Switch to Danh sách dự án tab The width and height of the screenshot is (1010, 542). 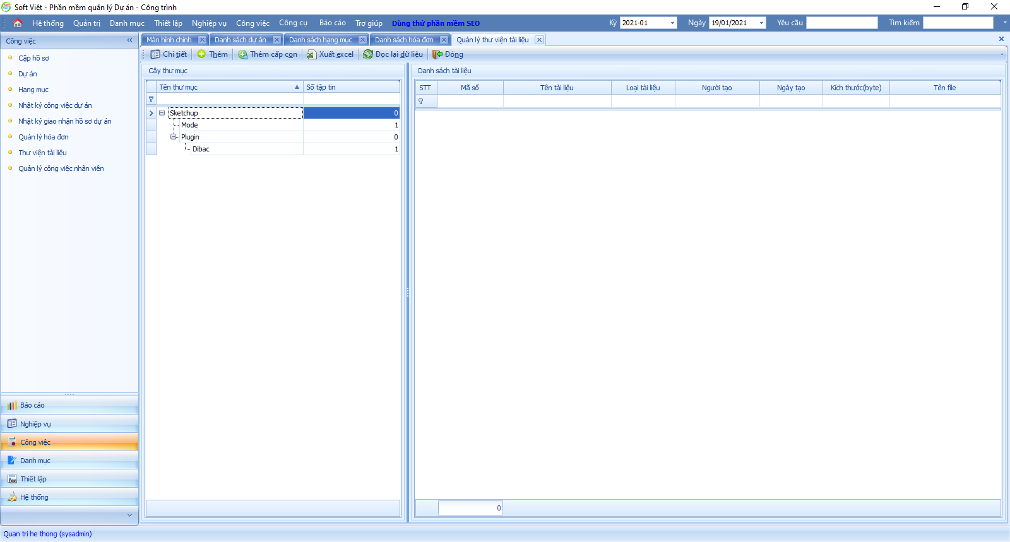pos(241,40)
